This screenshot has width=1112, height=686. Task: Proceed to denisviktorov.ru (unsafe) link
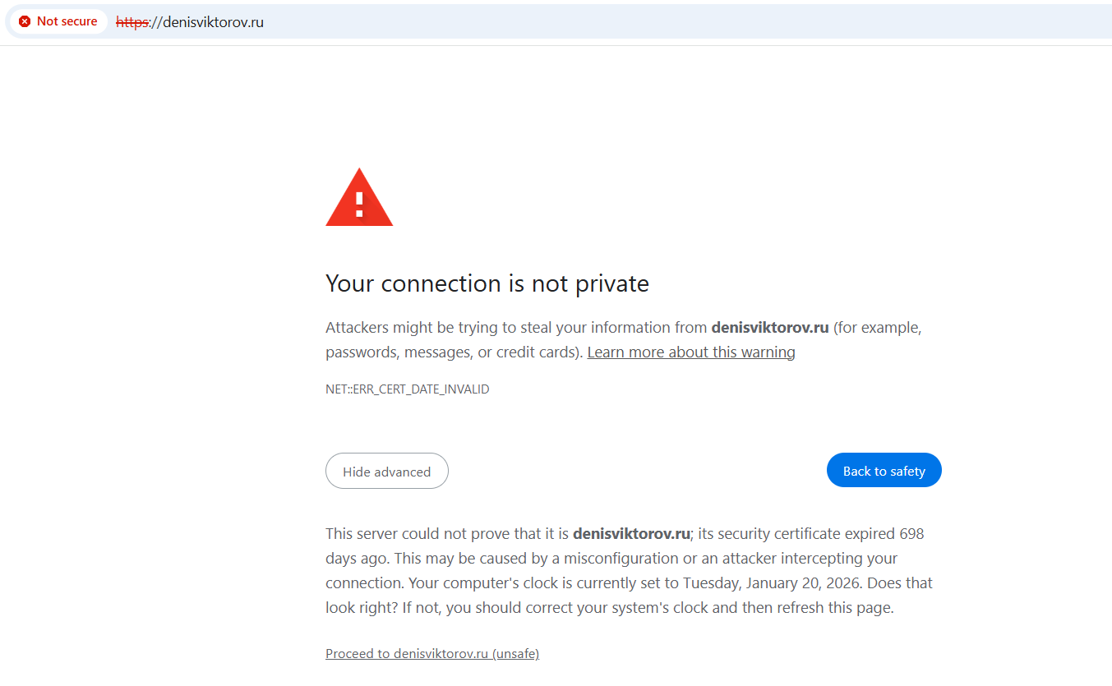click(432, 654)
